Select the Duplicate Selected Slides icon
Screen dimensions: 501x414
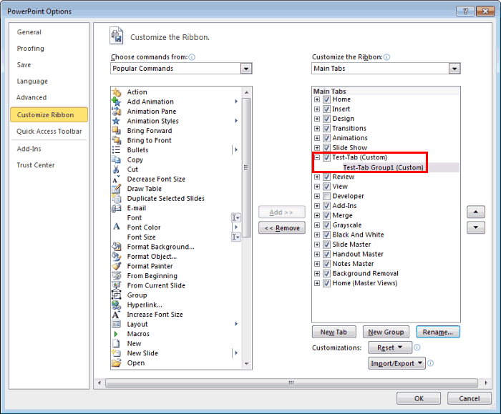tap(117, 199)
